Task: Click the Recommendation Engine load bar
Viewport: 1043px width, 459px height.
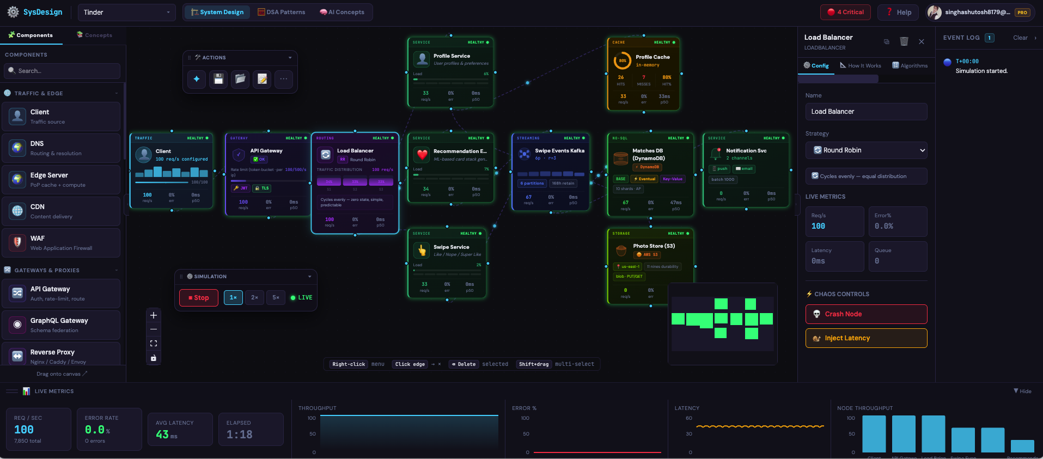Action: coord(451,176)
